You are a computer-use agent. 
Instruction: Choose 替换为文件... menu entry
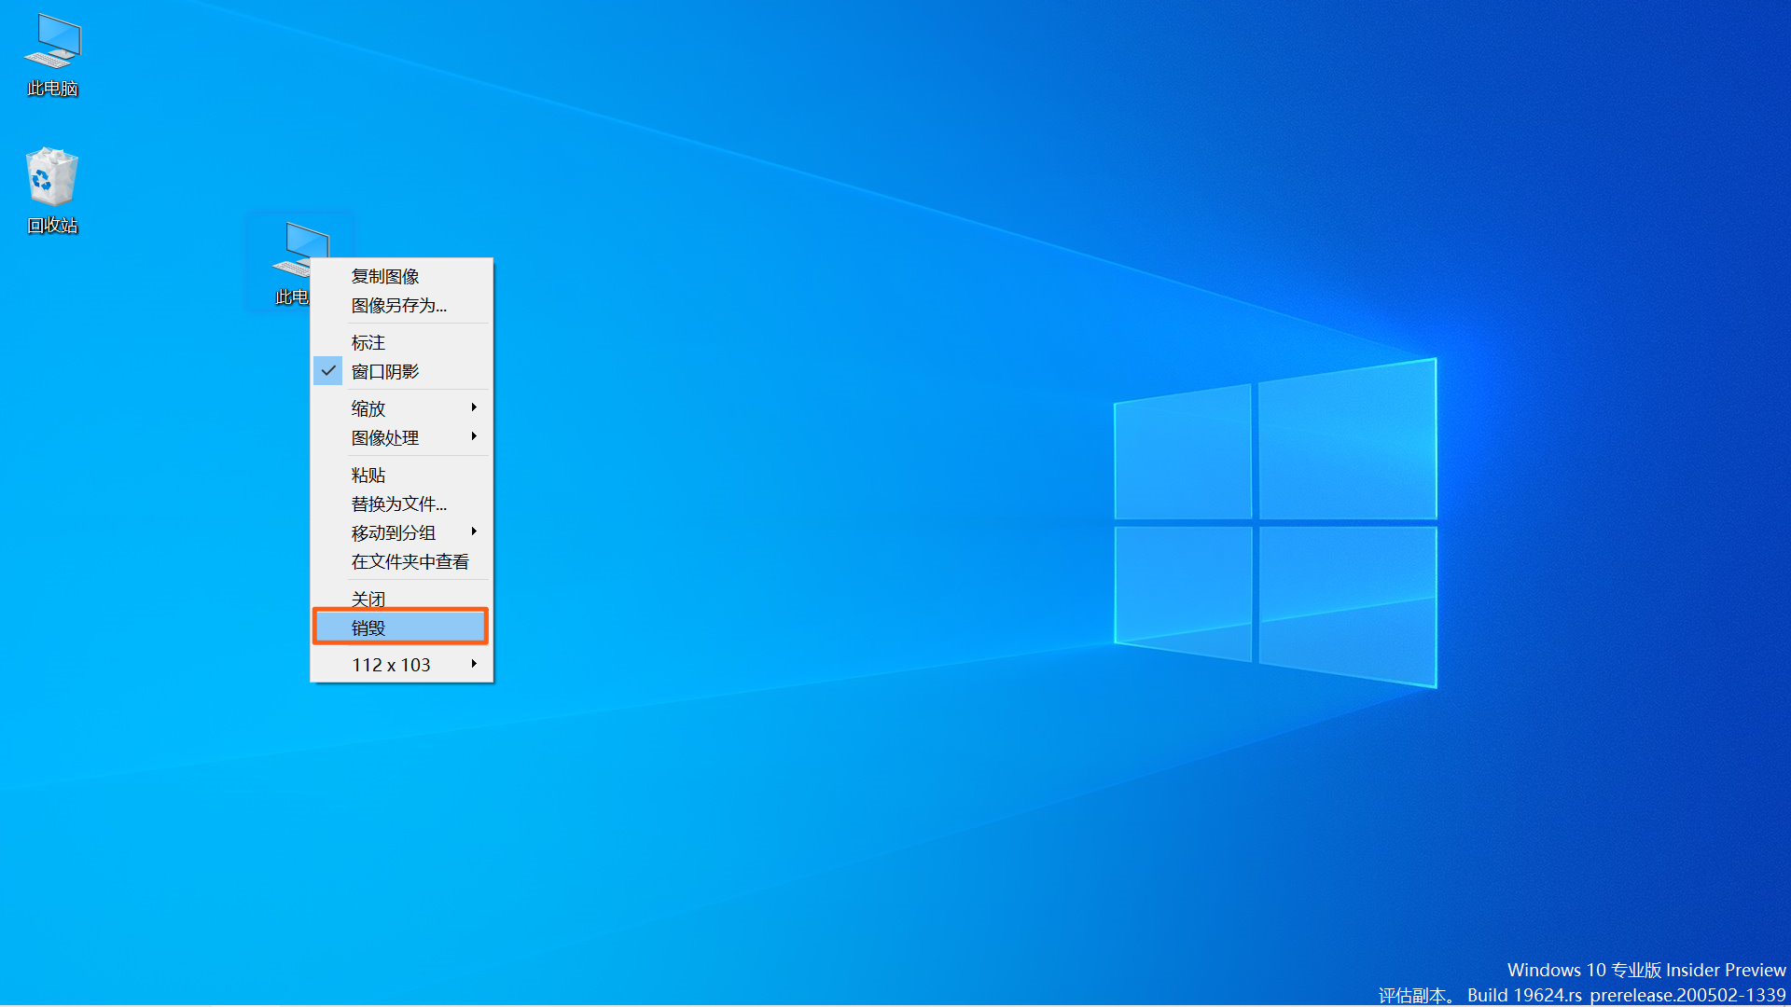tap(401, 504)
